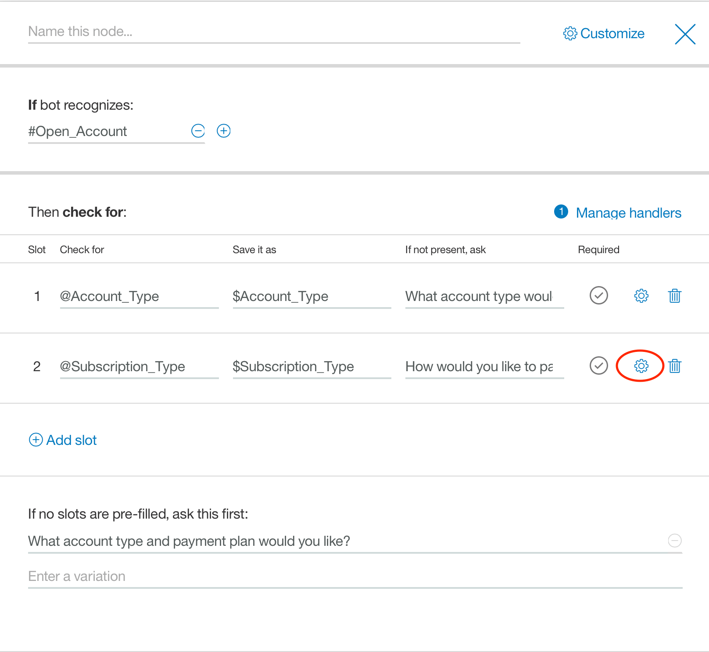The image size is (709, 652).
Task: Add a condition with the plus icon
Action: click(224, 131)
